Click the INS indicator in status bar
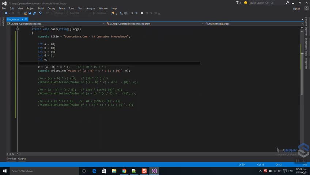 [x=305, y=164]
